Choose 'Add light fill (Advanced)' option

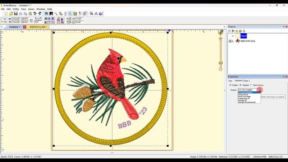249,102
